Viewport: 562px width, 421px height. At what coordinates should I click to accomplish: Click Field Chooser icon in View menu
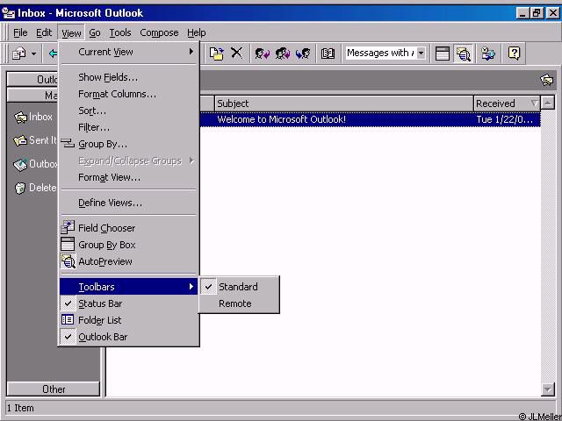[68, 228]
